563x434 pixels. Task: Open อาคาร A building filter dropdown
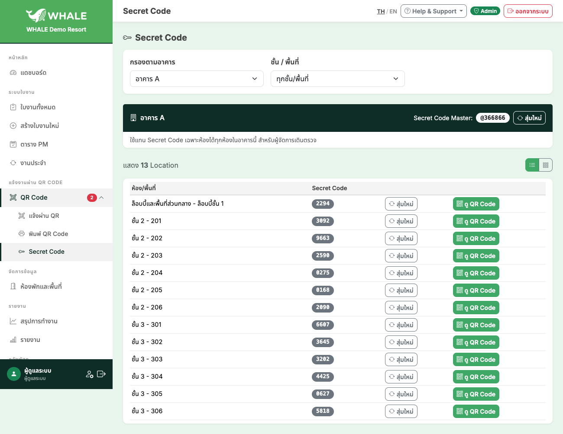197,79
